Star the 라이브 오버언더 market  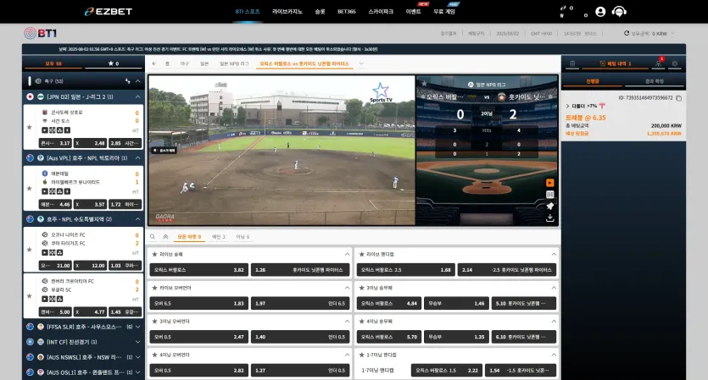pos(154,288)
